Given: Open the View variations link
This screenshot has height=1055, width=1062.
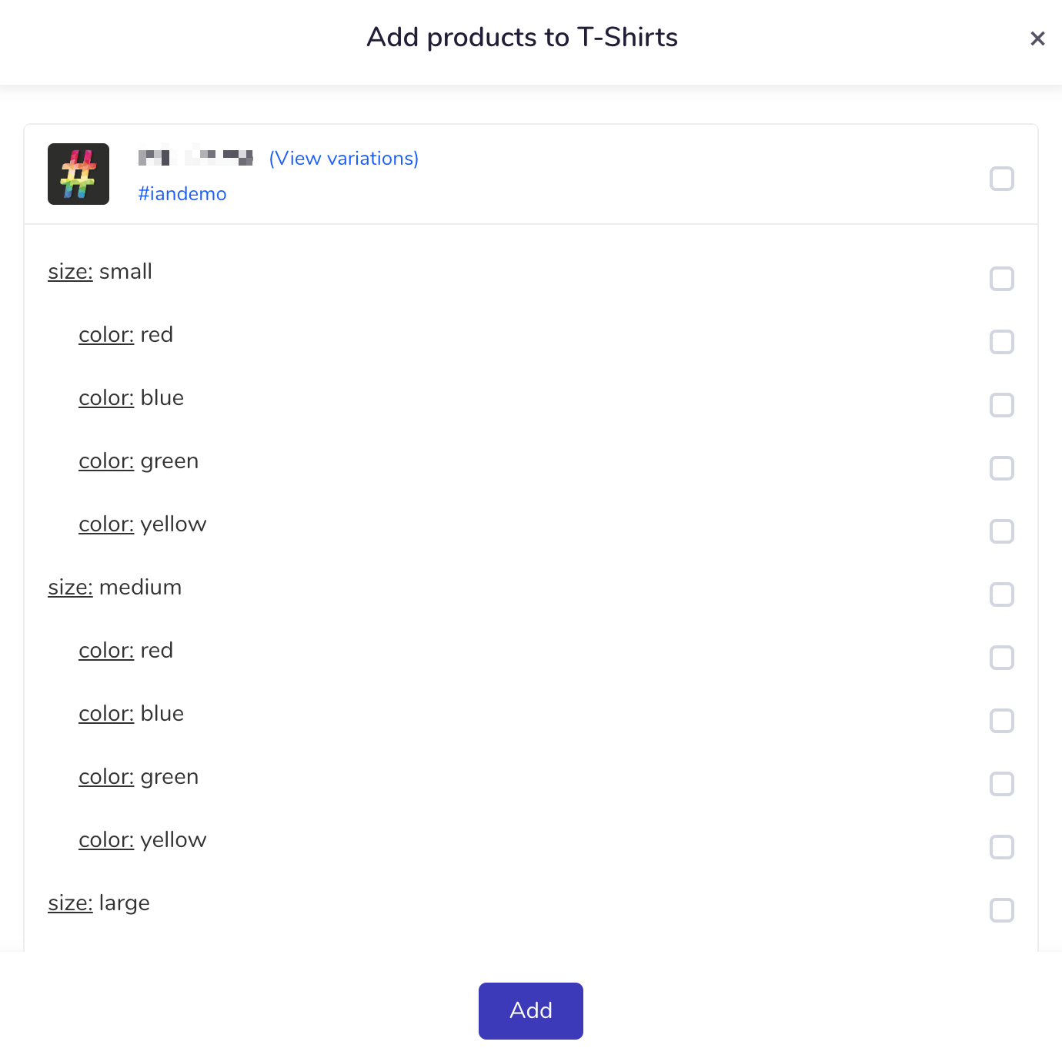Looking at the screenshot, I should point(344,158).
